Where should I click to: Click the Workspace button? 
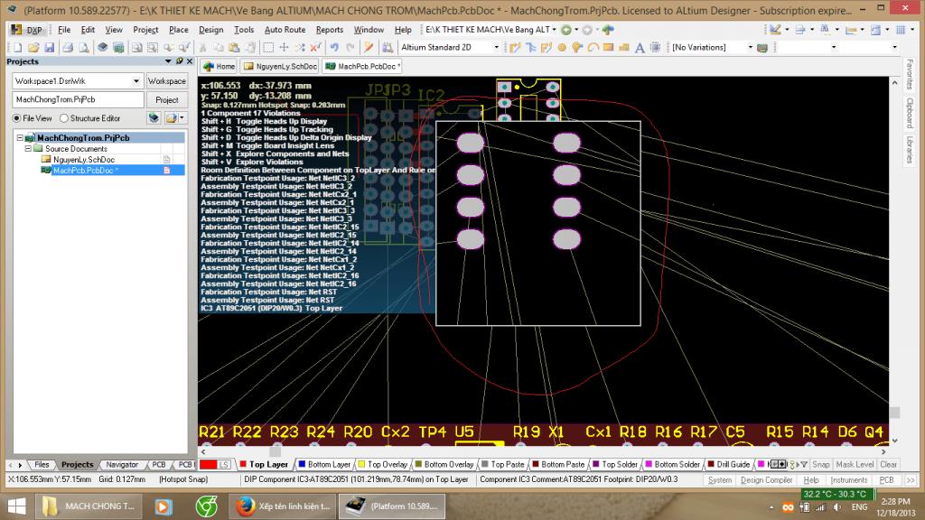166,81
